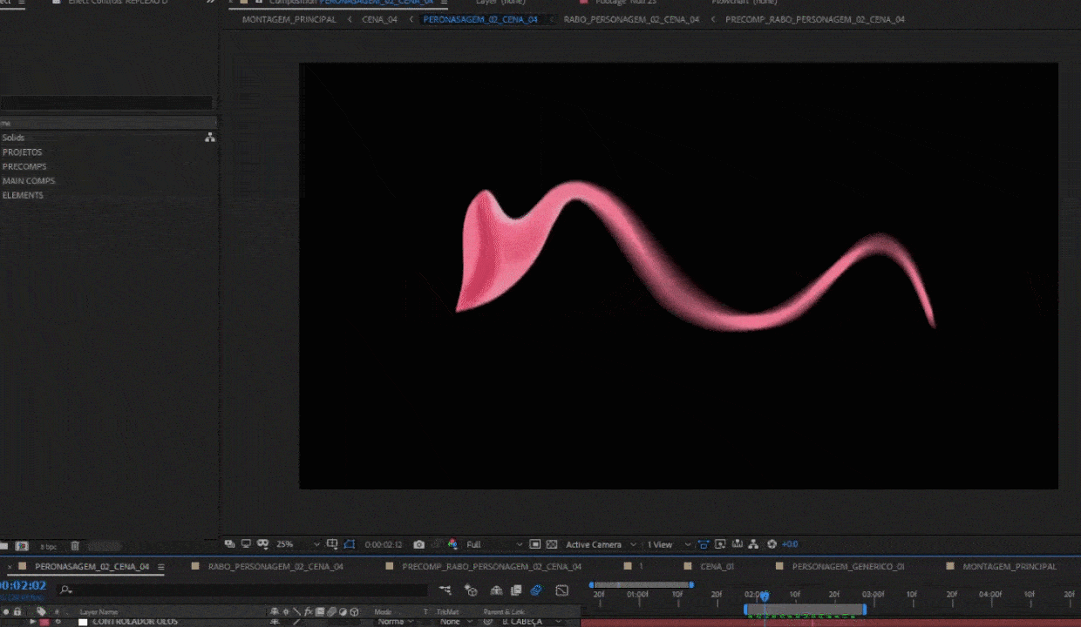This screenshot has height=627, width=1081.
Task: Toggle Frame Blending enable icon
Action: [516, 590]
